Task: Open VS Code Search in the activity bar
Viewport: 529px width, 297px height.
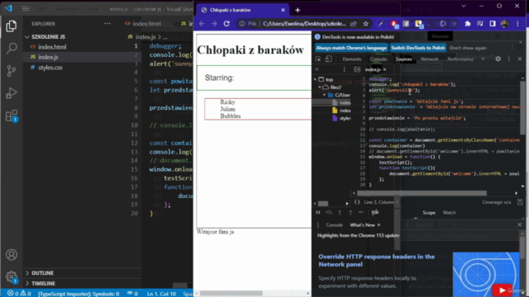Action: 11,48
